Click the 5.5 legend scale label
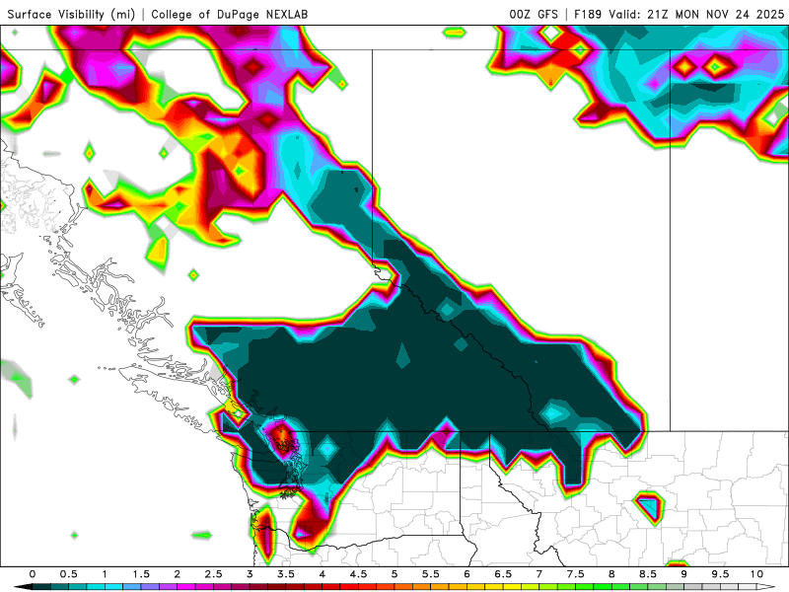789x592 pixels. point(431,574)
